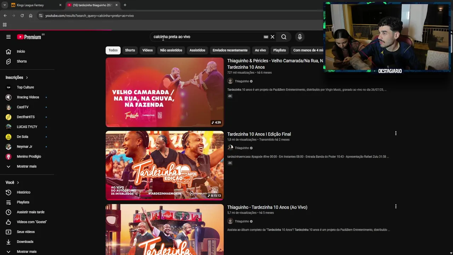
Task: Select the Ao vivo filter chip
Action: [x=260, y=50]
